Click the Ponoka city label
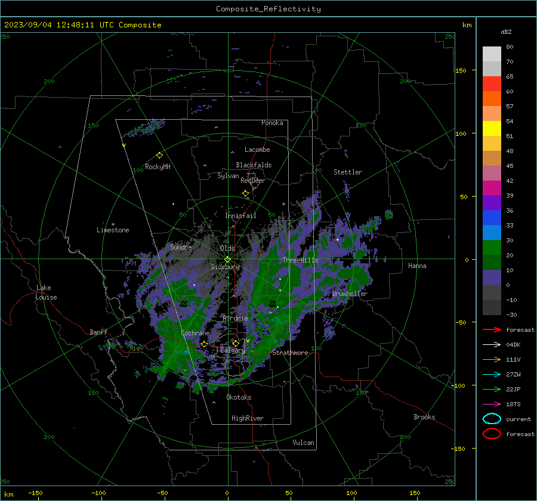The height and width of the screenshot is (501, 537). click(272, 123)
